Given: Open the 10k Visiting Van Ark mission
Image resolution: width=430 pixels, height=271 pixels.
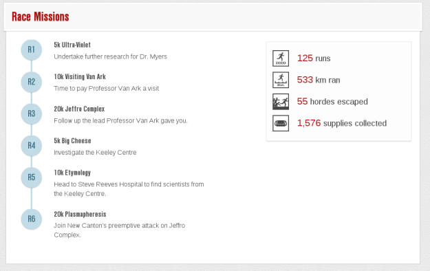Looking at the screenshot, I should pos(80,77).
